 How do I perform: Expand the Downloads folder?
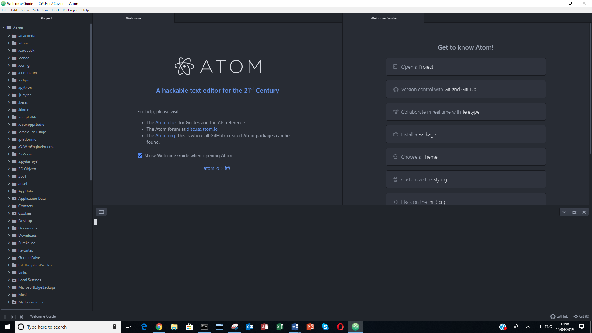[x=9, y=235]
